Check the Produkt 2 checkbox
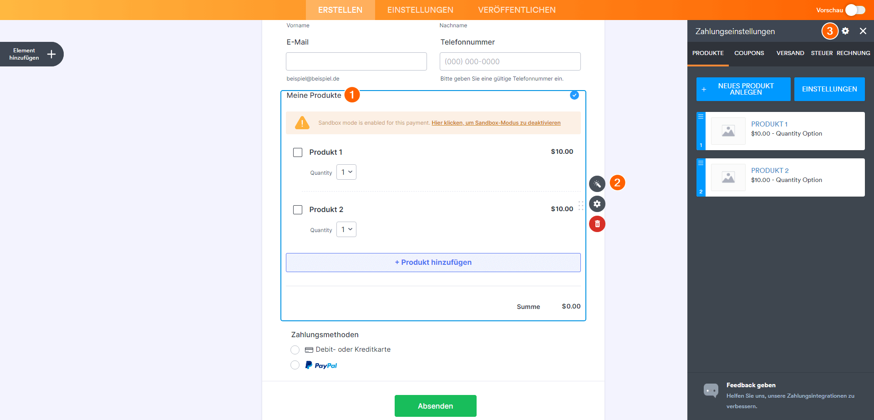This screenshot has width=874, height=420. coord(298,210)
